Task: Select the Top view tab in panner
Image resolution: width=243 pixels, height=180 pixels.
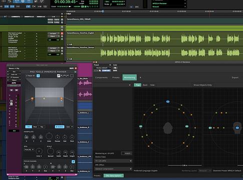Action: [42, 127]
